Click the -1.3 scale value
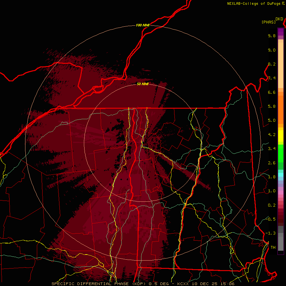This screenshot has width=286, height=286. pyautogui.click(x=270, y=233)
